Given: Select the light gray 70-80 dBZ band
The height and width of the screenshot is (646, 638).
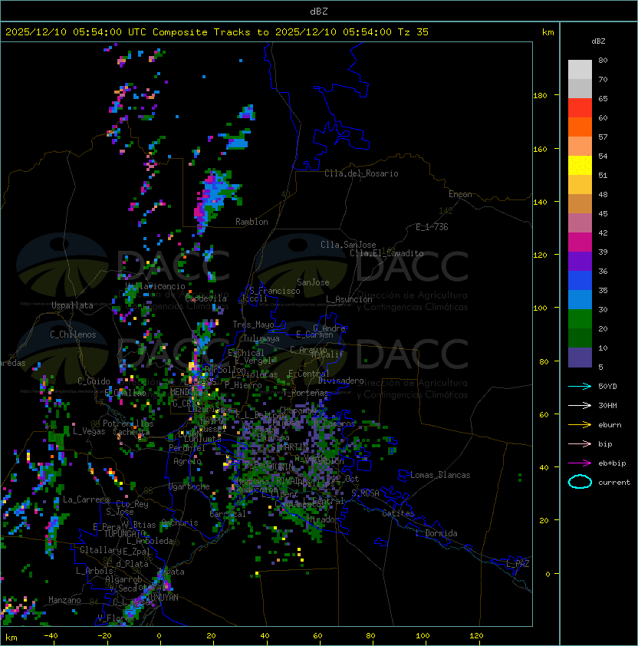Looking at the screenshot, I should click(580, 70).
